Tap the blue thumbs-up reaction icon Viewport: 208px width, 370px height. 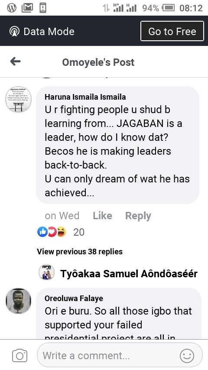[x=42, y=232]
